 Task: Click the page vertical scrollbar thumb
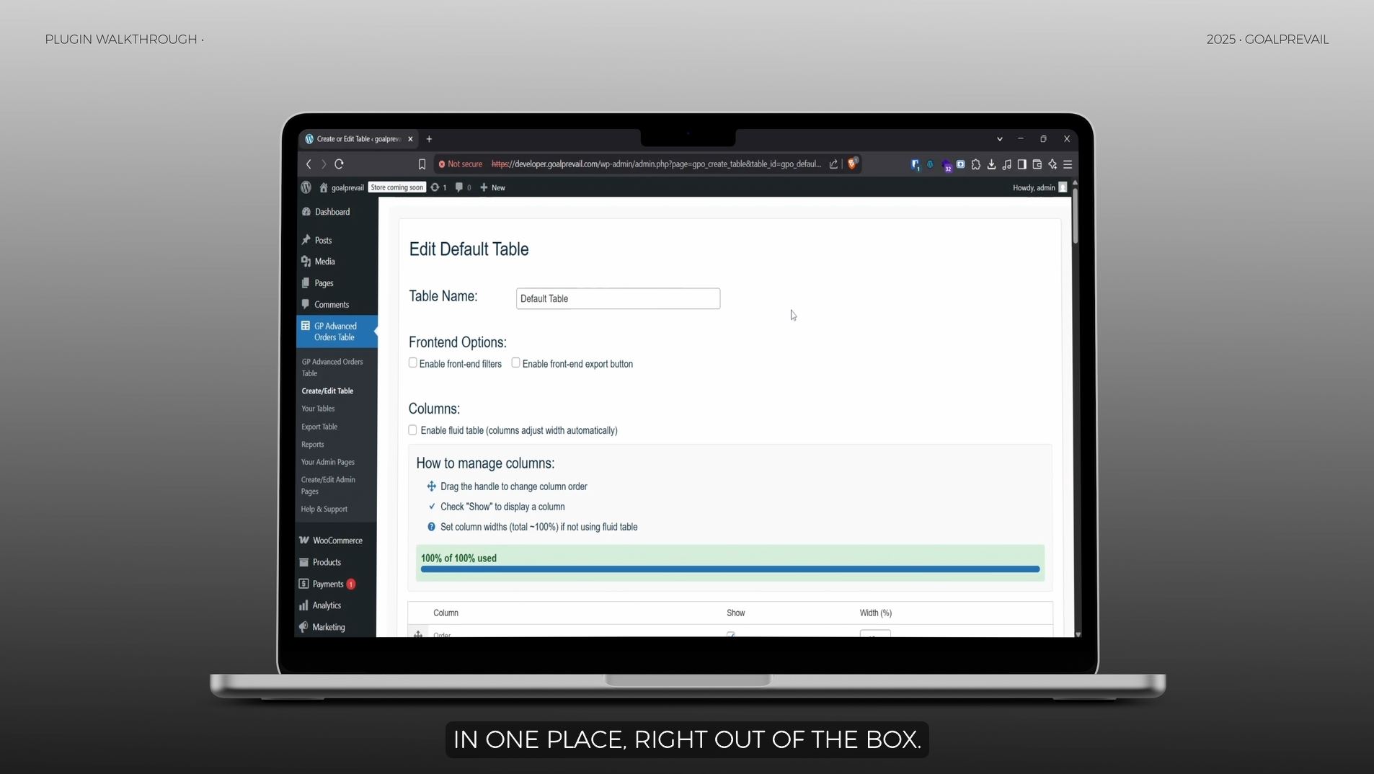[1075, 215]
